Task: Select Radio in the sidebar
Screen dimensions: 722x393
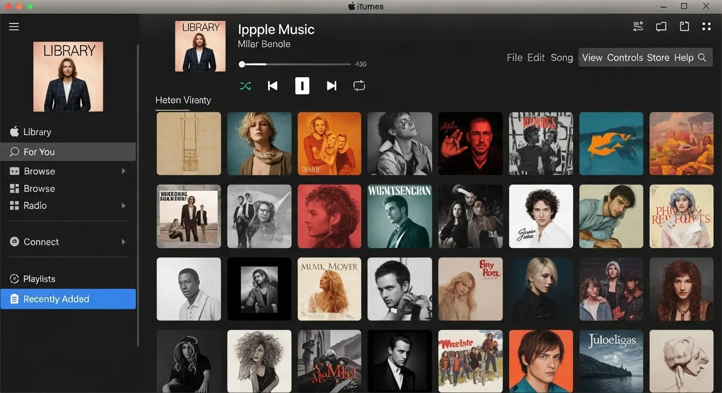Action: point(68,206)
